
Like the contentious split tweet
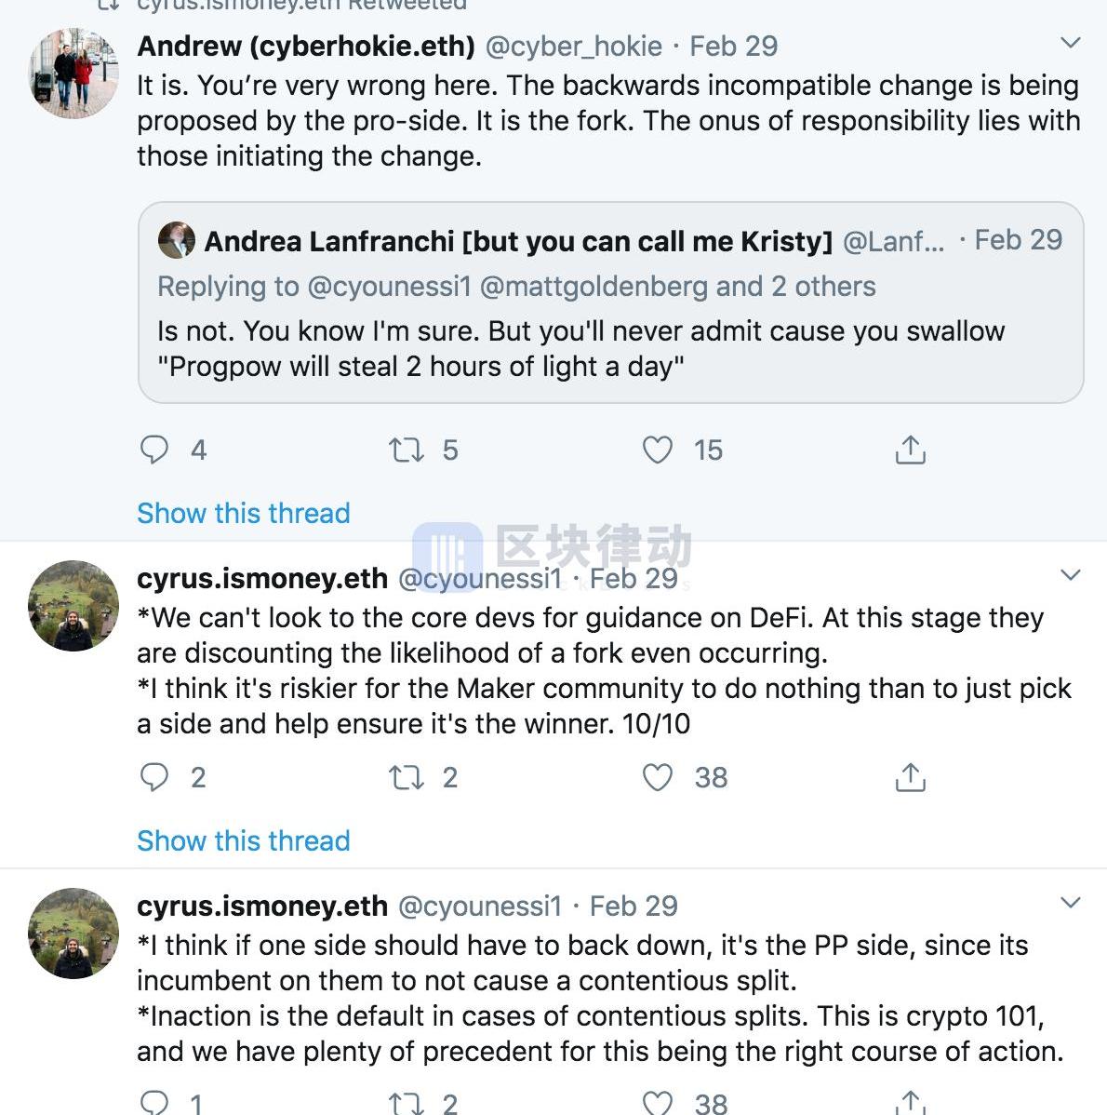tap(658, 1104)
